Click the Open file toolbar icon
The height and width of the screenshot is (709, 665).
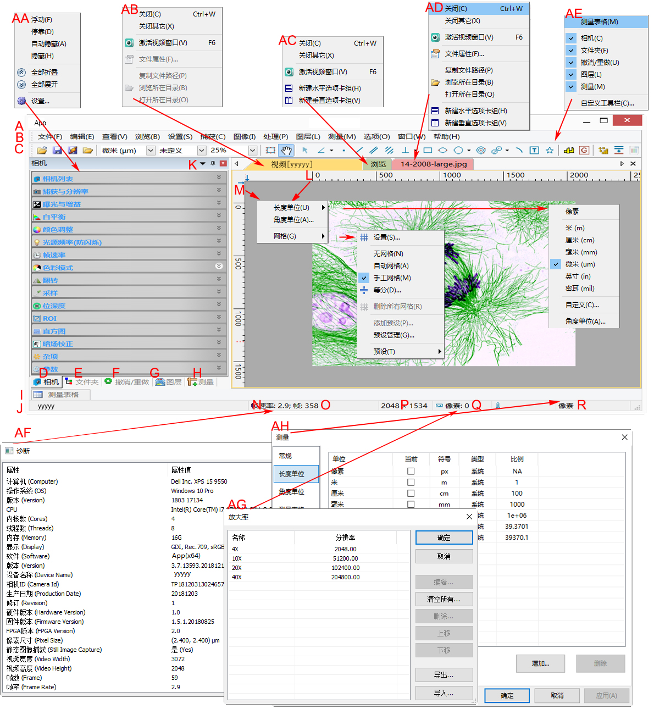pos(42,150)
